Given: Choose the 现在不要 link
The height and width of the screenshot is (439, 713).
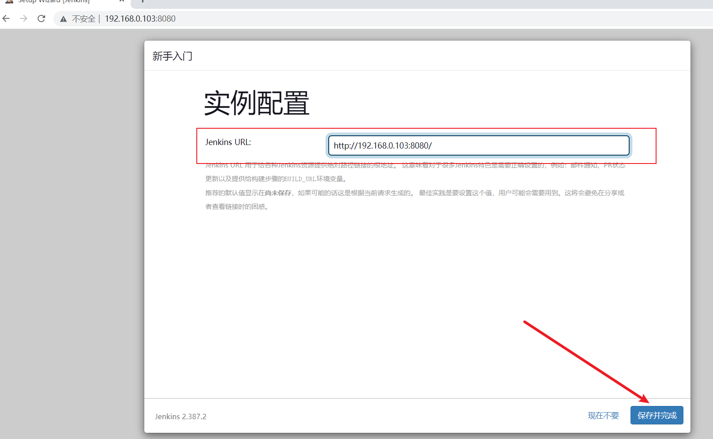Looking at the screenshot, I should coord(603,416).
